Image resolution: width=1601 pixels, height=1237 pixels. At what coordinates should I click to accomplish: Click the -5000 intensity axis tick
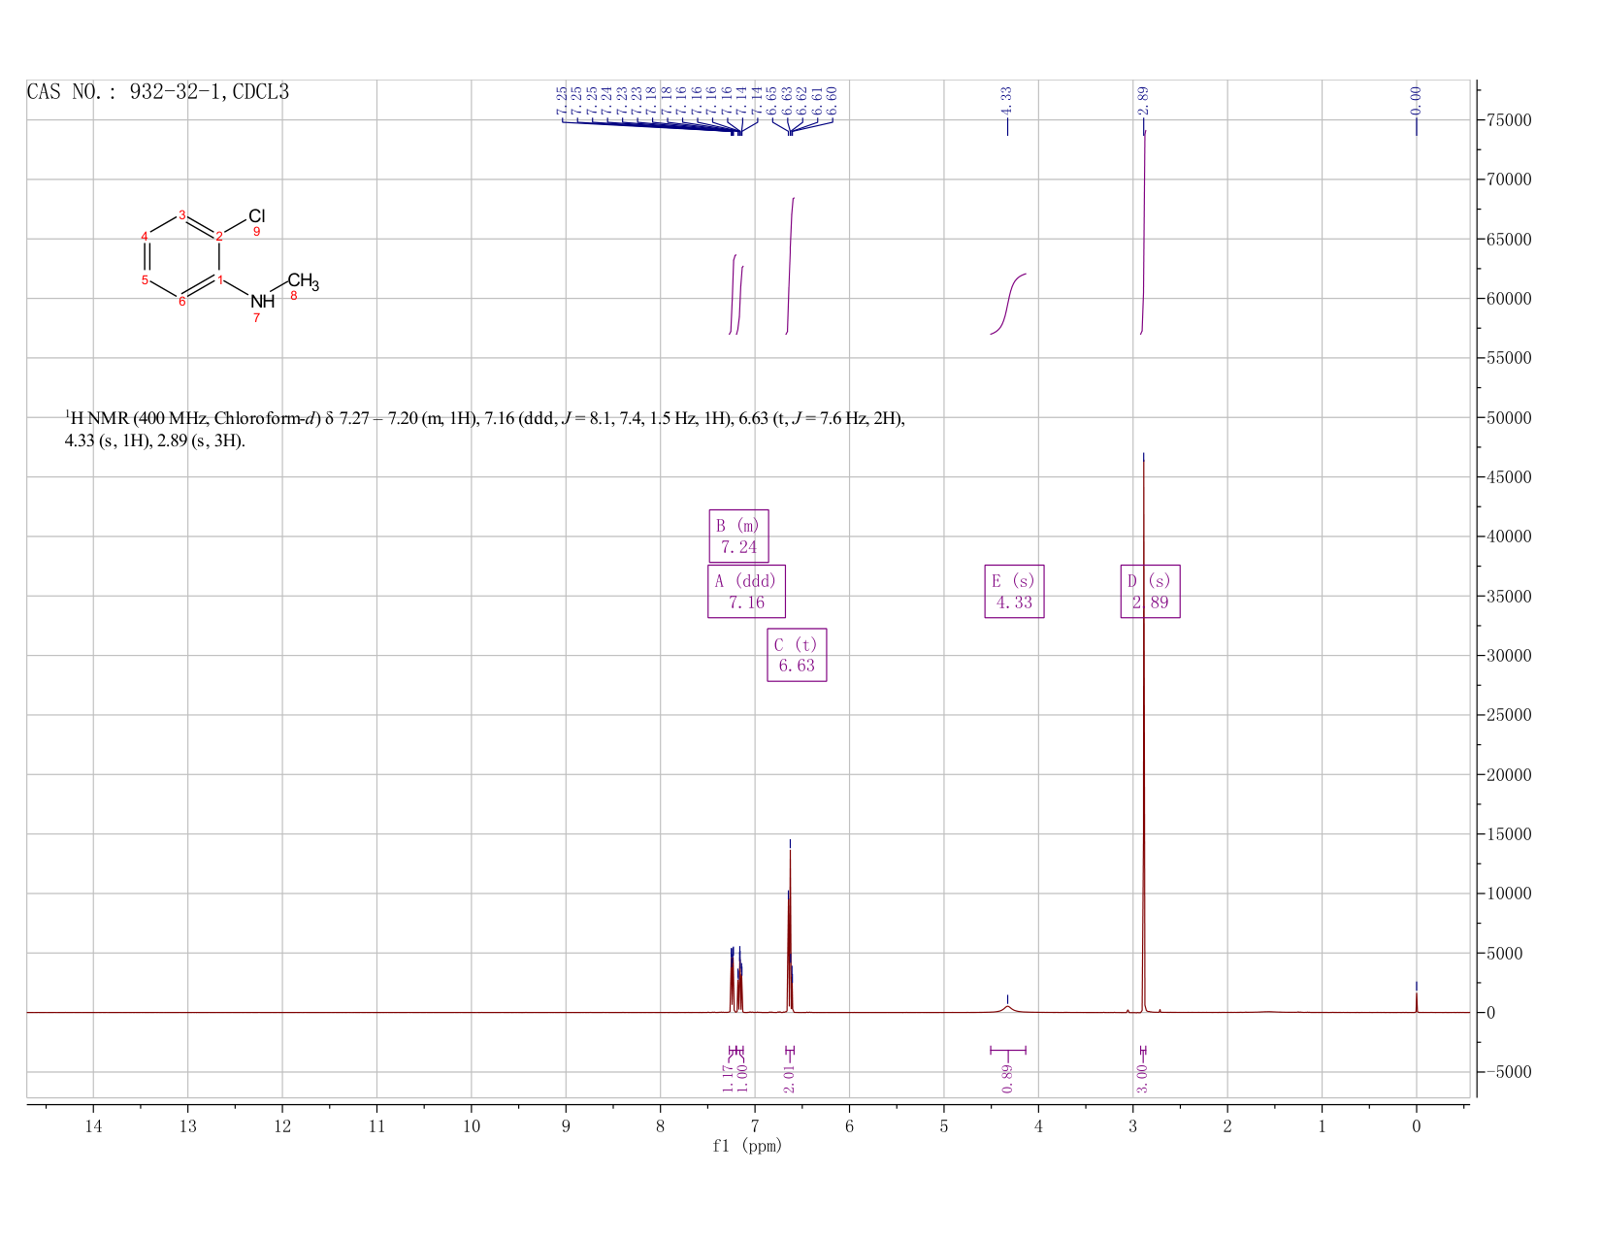point(1507,1072)
